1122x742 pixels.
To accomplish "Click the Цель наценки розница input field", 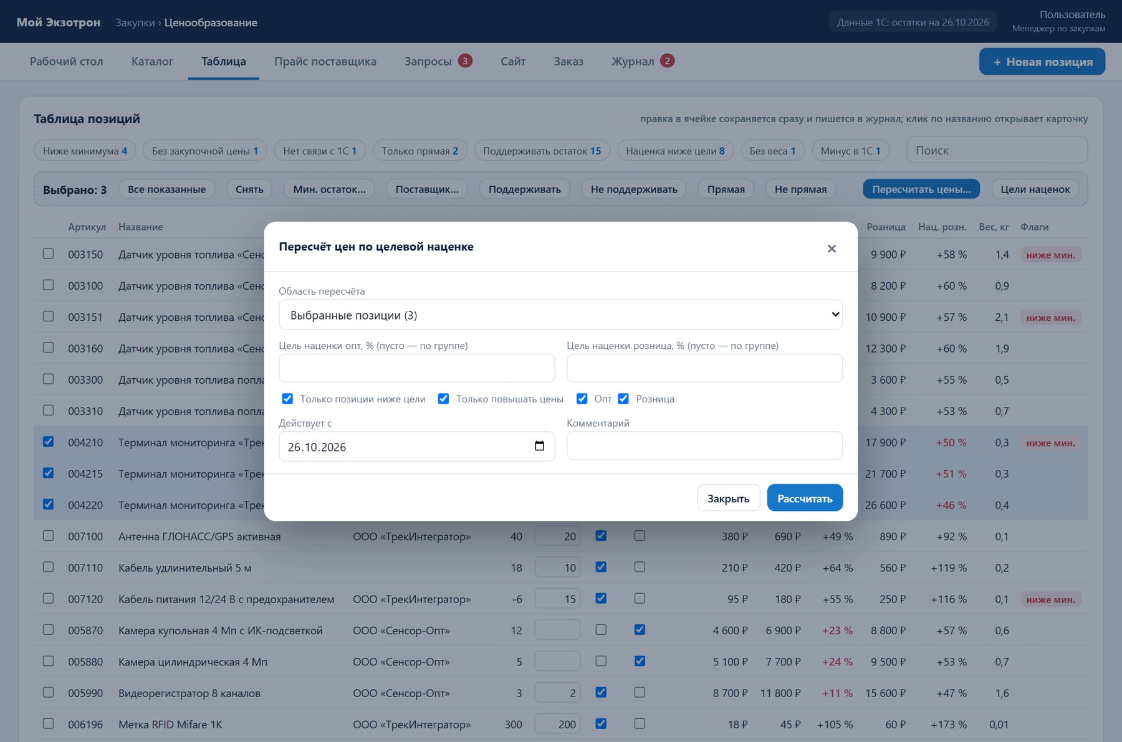I will (x=704, y=368).
